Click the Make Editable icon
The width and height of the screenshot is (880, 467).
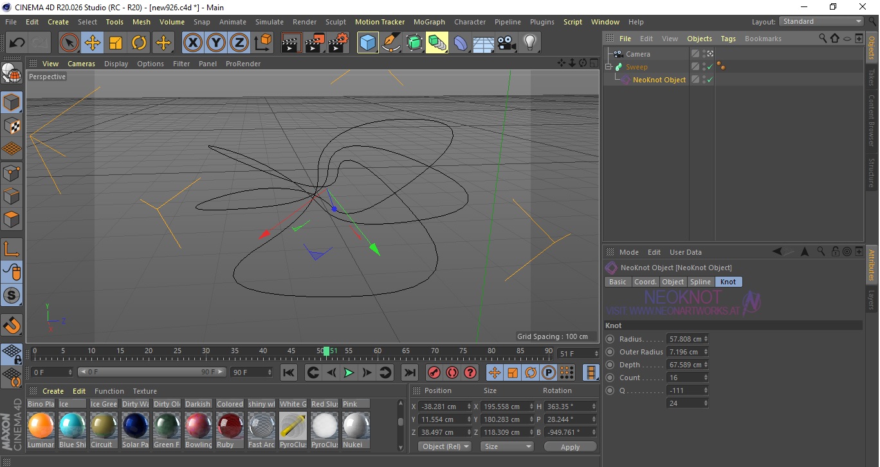click(12, 72)
